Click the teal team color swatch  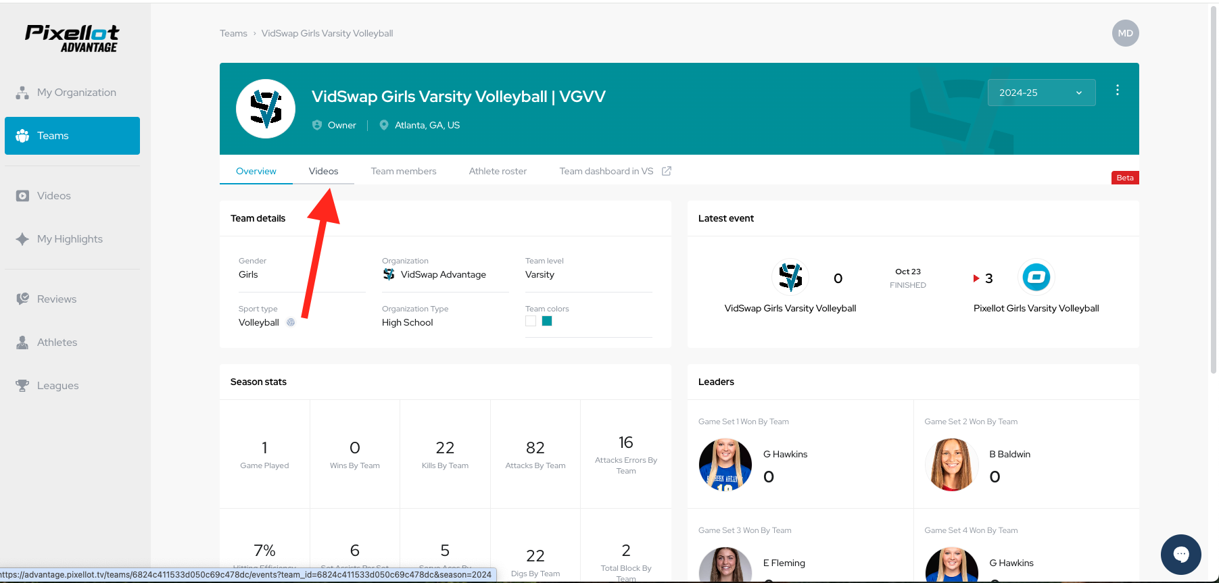(547, 321)
